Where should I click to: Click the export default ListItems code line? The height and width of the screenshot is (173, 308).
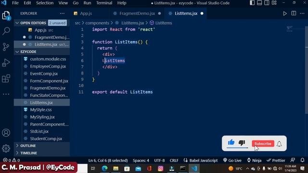(122, 92)
